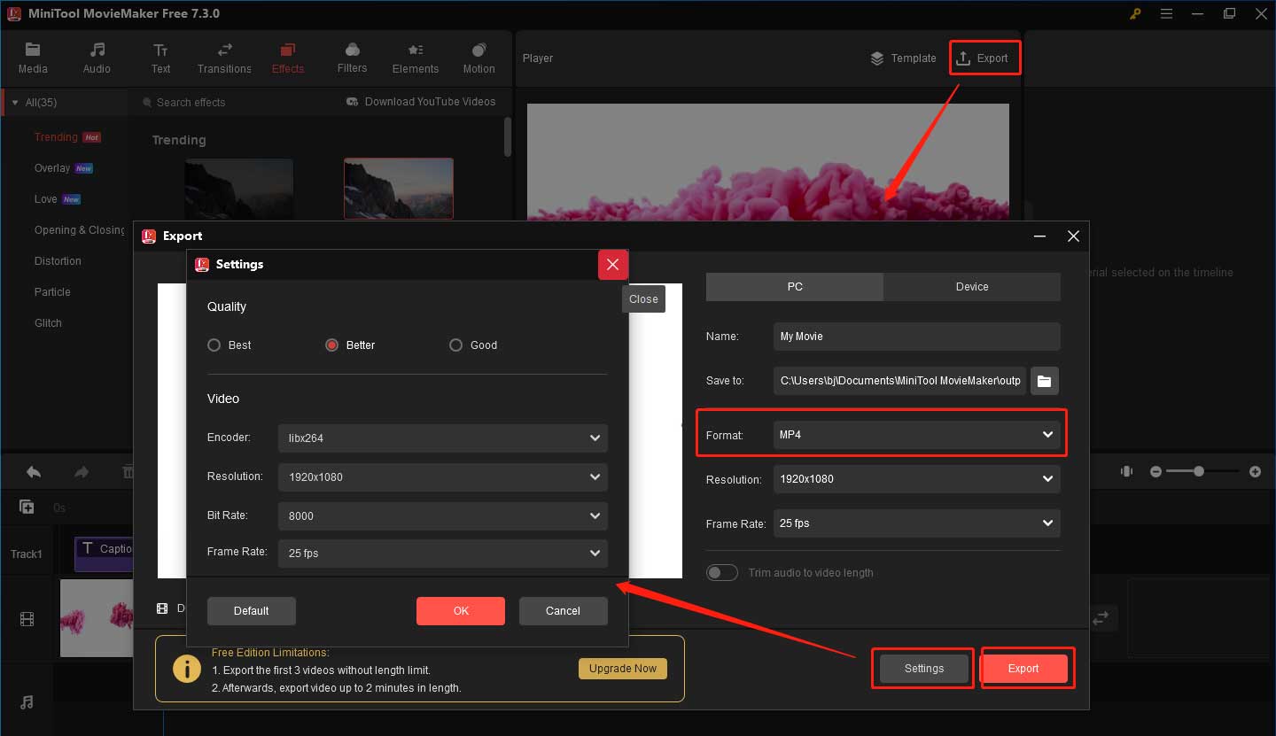
Task: Minimize the Export window
Action: pyautogui.click(x=1039, y=236)
